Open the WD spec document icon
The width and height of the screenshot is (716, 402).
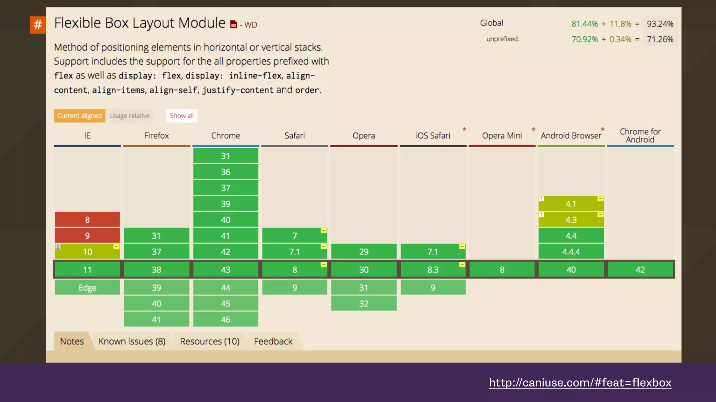pos(234,24)
